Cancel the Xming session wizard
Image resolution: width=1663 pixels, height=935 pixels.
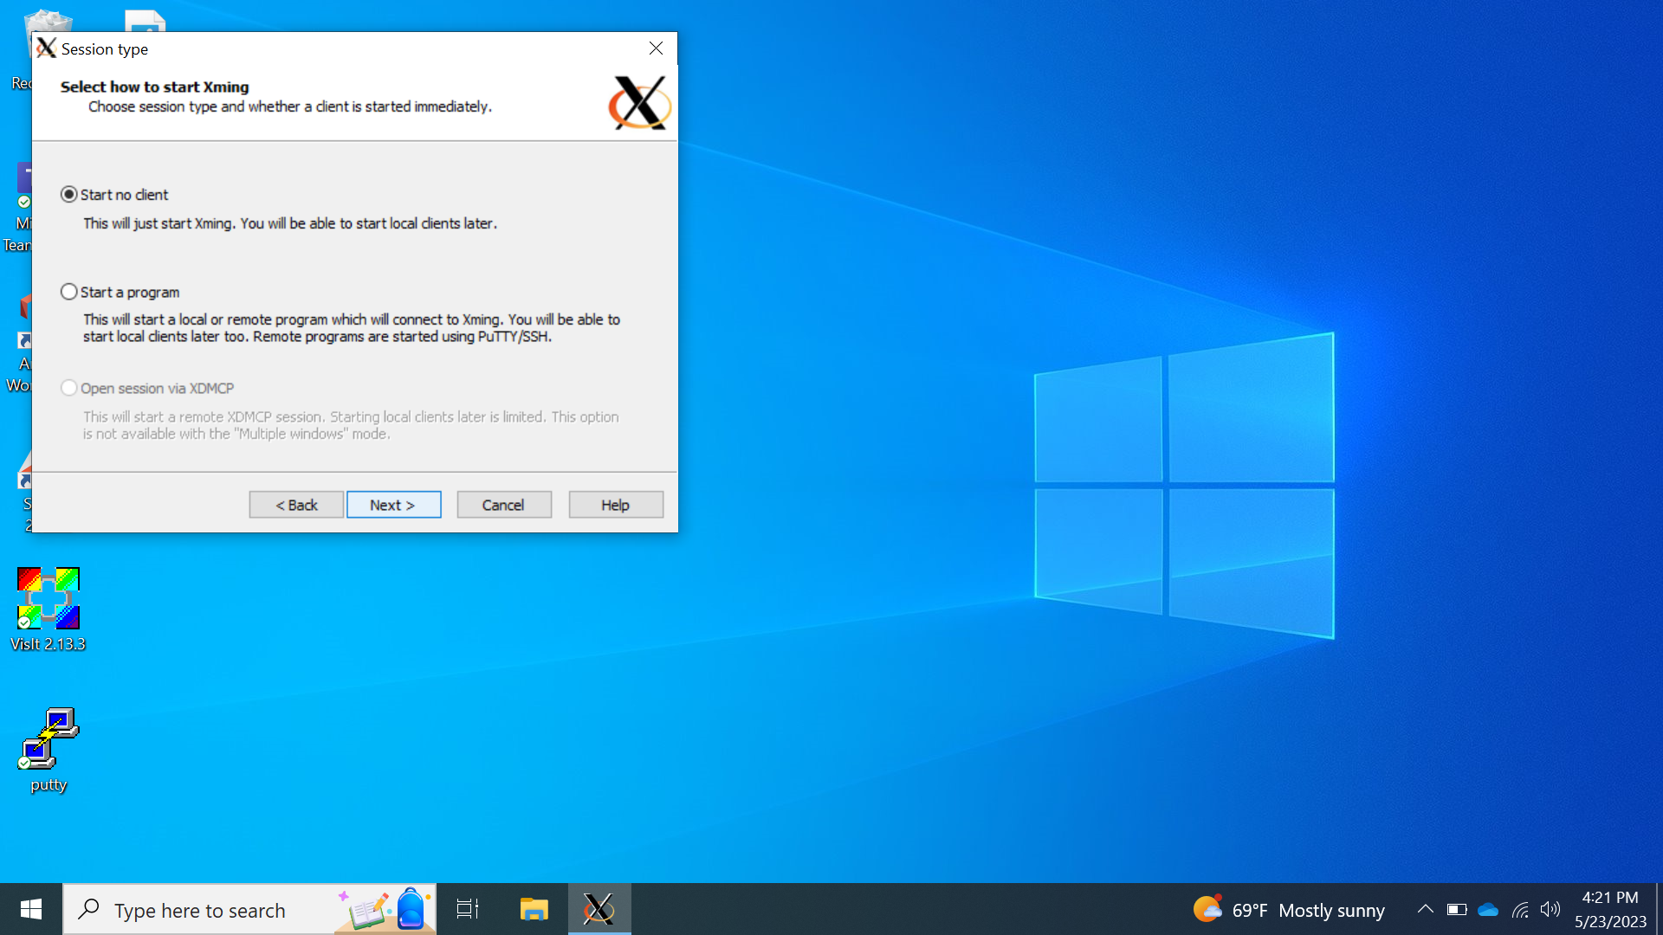pos(503,505)
